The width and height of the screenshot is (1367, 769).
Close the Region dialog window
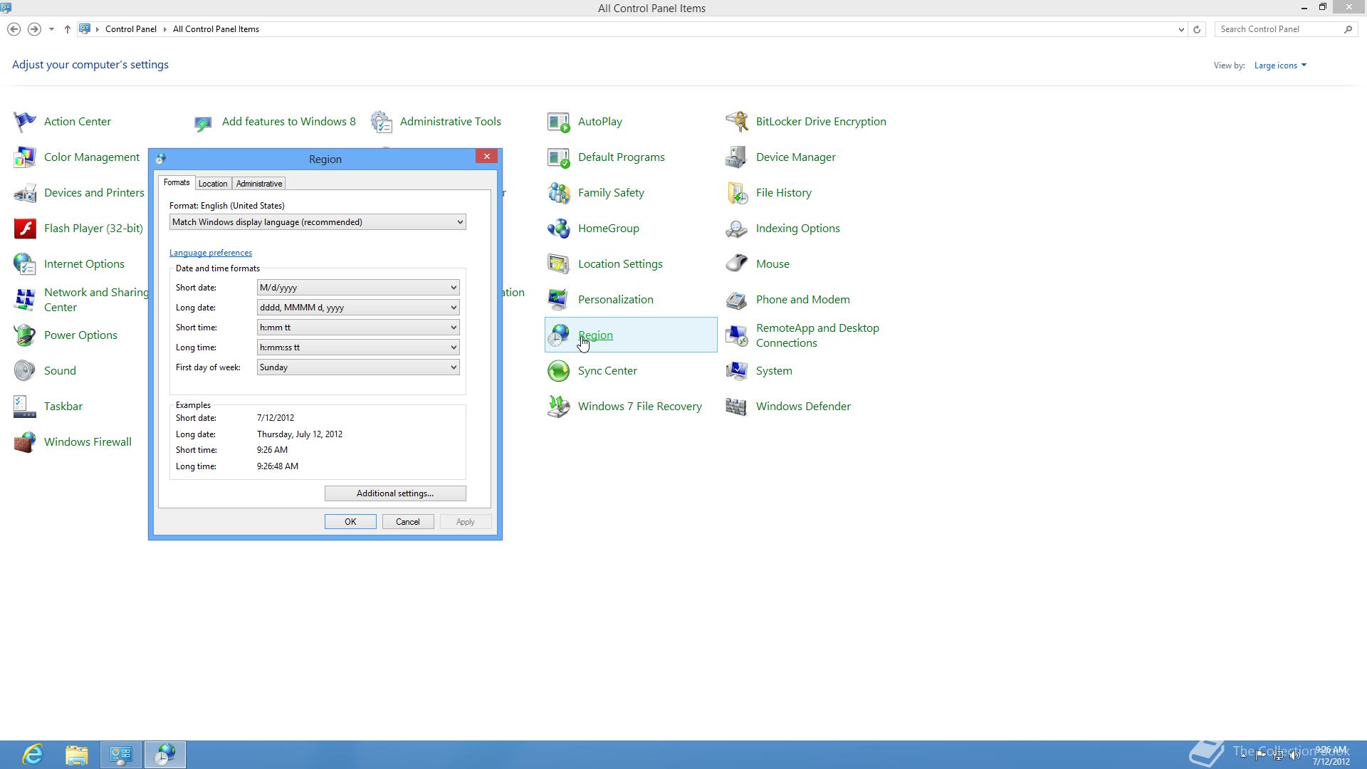(x=487, y=157)
